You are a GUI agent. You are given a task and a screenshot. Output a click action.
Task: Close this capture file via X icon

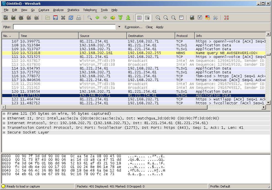[x=63, y=18]
